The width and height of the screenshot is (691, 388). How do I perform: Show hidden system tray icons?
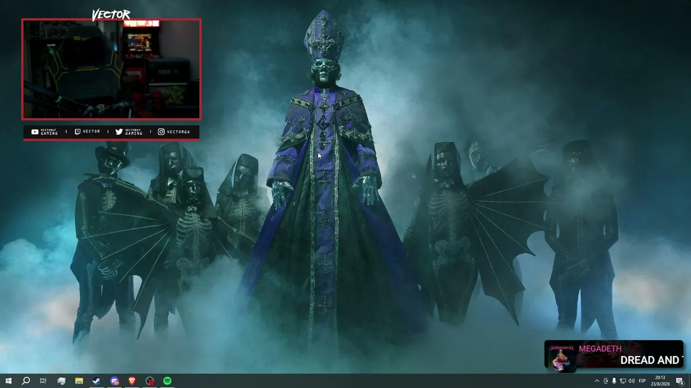coord(597,381)
